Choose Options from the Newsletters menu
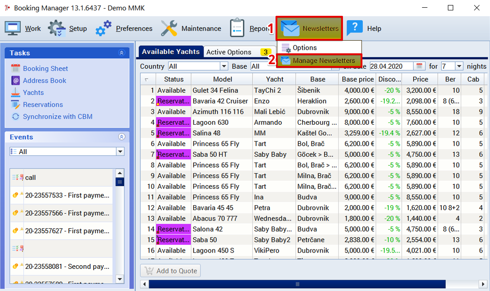The width and height of the screenshot is (490, 291). pos(319,48)
